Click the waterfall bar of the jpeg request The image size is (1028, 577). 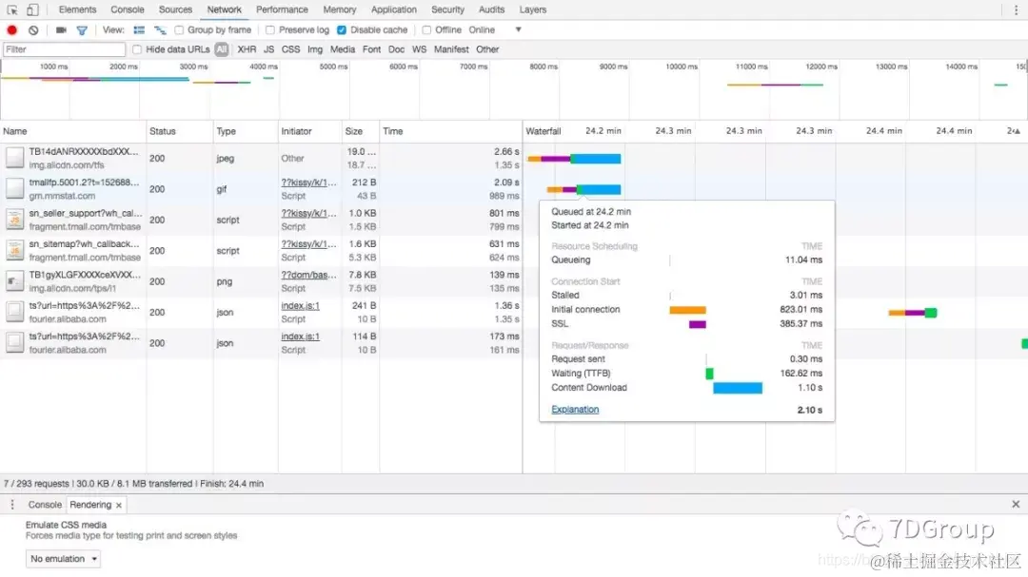click(574, 159)
